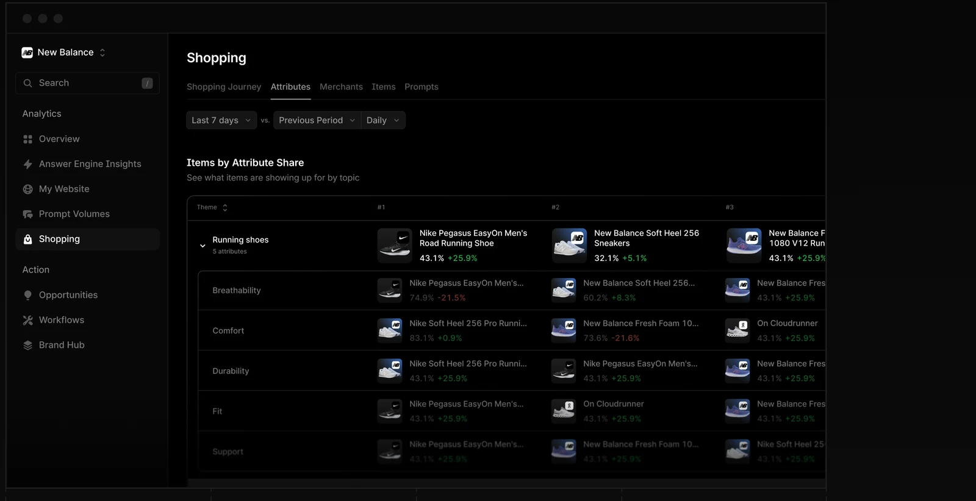Image resolution: width=976 pixels, height=501 pixels.
Task: Open the Last 7 days dropdown
Action: 221,120
